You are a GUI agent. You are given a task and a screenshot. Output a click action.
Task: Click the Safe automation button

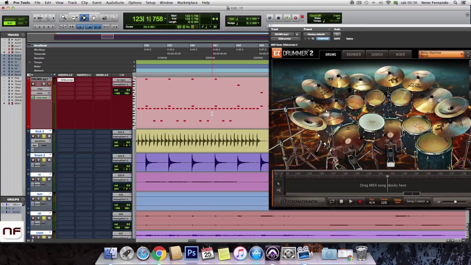337,39
